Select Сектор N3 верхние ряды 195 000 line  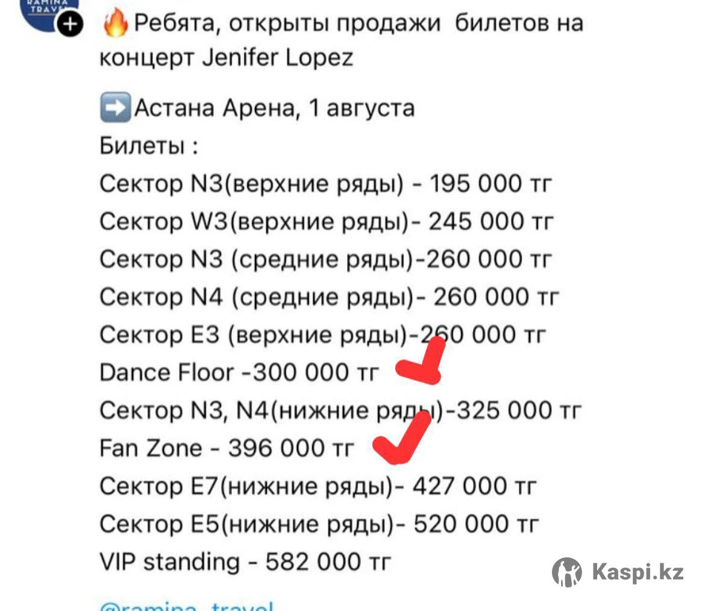(x=325, y=183)
